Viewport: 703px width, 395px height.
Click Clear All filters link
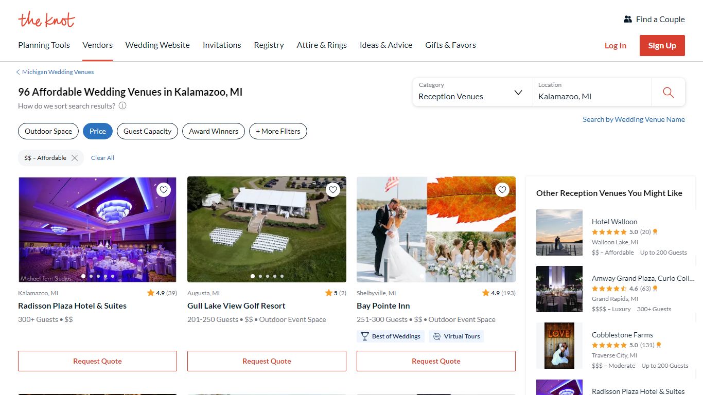[x=102, y=158]
